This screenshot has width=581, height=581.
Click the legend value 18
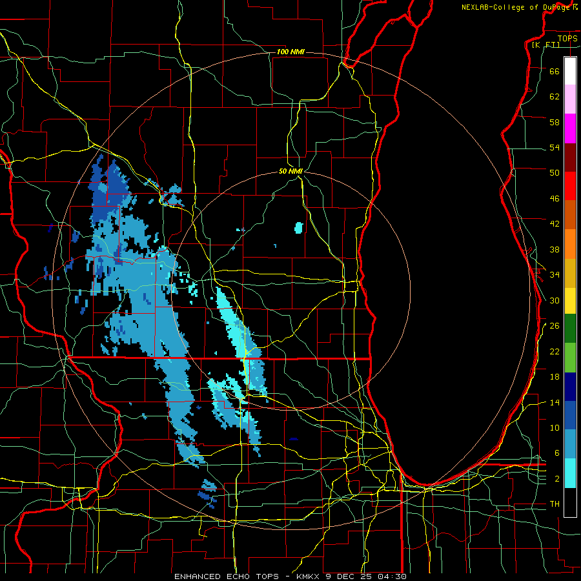tap(555, 377)
